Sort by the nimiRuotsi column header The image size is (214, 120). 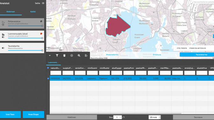(x=104, y=68)
